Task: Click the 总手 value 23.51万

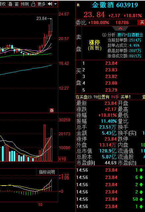Action: click(108, 127)
